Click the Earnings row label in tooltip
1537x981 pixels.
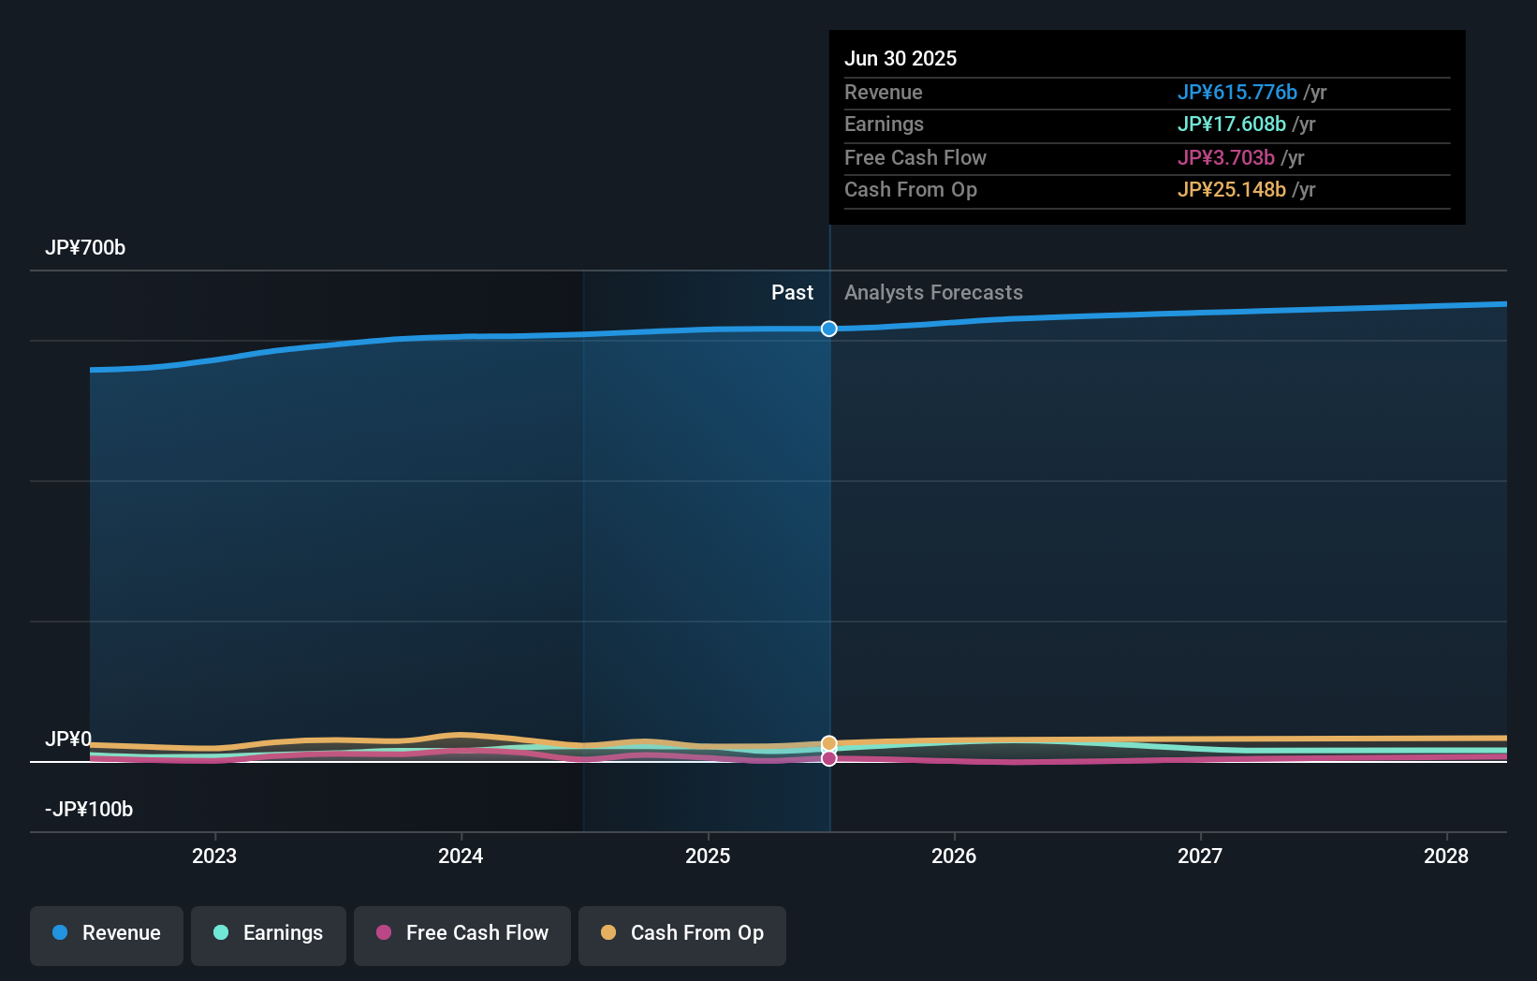pyautogui.click(x=884, y=124)
